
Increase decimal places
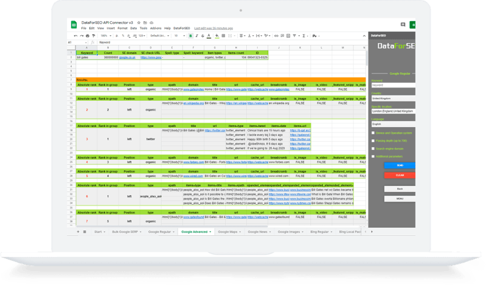[134, 36]
